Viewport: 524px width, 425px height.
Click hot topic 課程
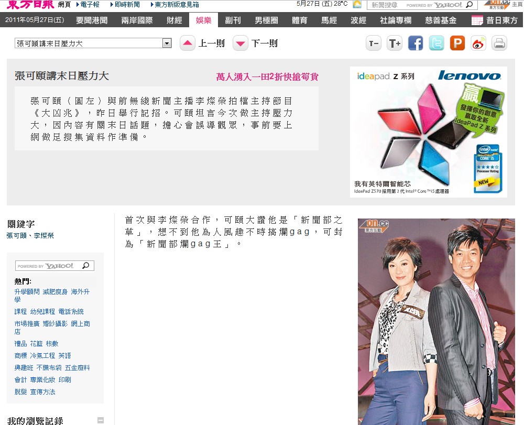(x=21, y=312)
